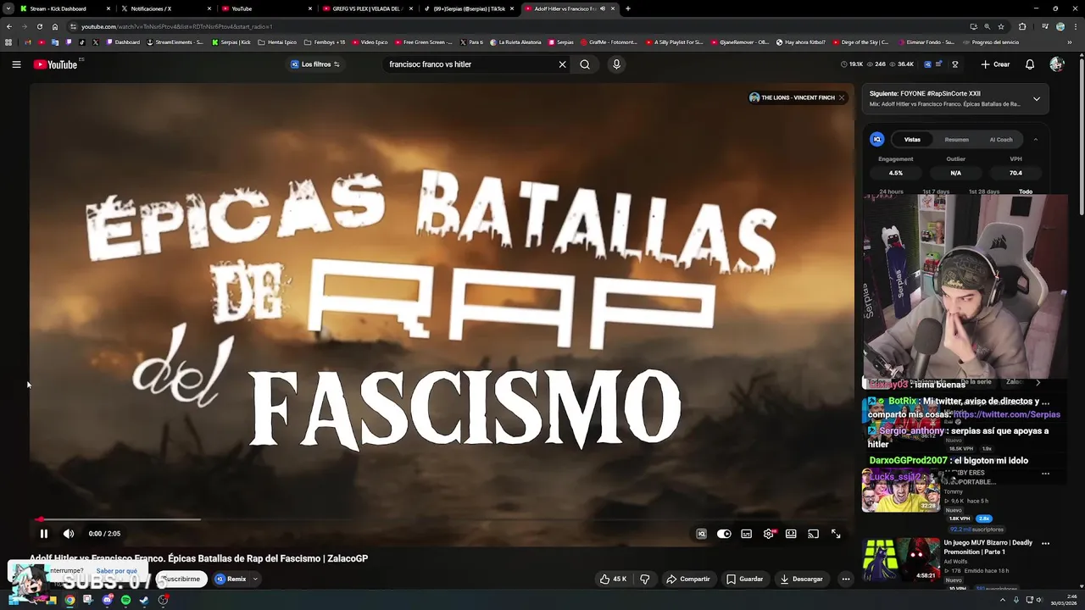Toggle the autoplay switch in the player
Screen dimensions: 1085x610
724,534
